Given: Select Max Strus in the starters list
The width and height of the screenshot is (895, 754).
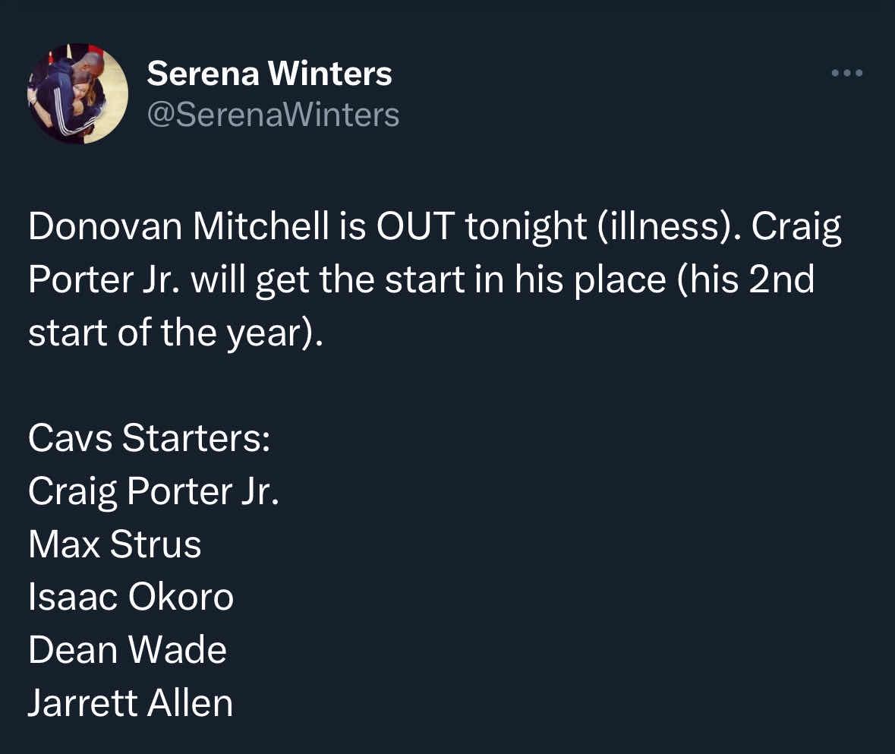Looking at the screenshot, I should click(x=115, y=544).
